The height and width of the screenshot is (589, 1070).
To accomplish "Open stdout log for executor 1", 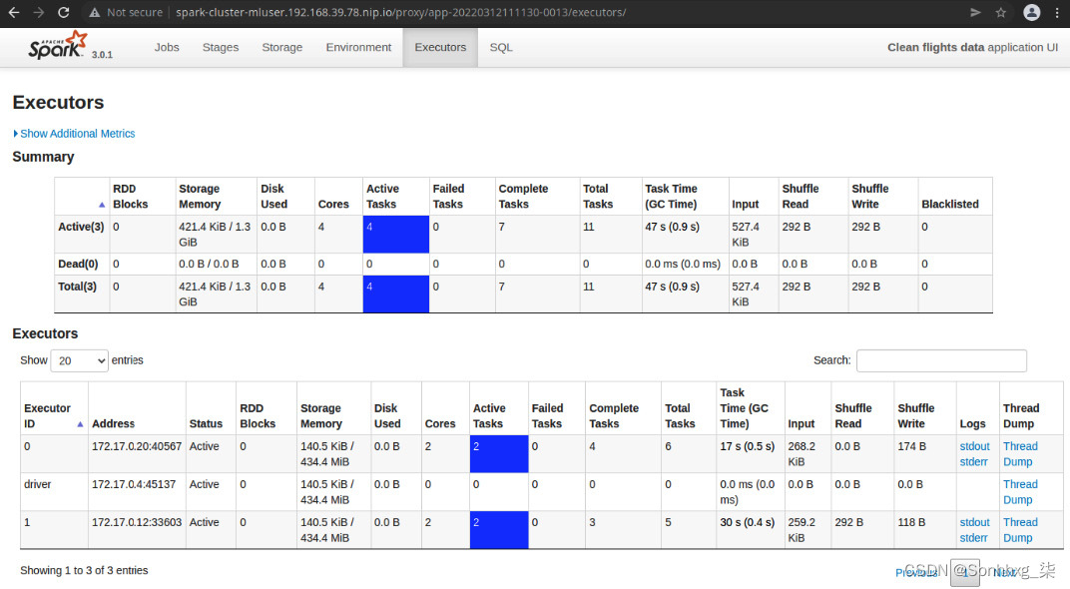I will tap(974, 521).
